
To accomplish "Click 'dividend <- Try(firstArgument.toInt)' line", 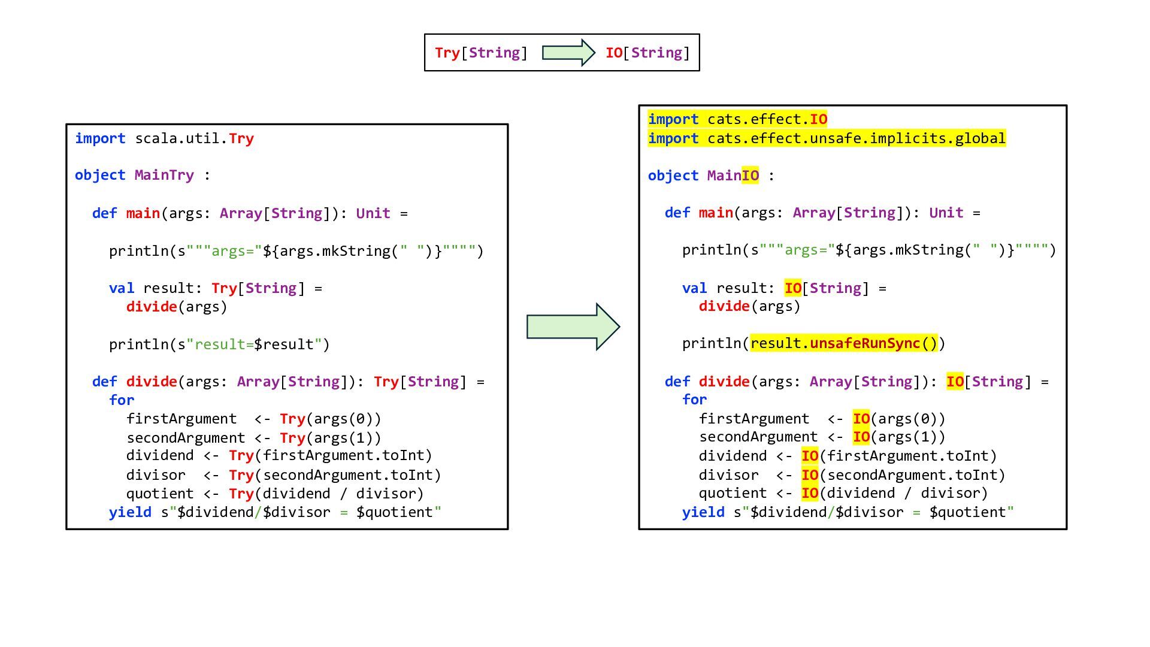I will 279,455.
